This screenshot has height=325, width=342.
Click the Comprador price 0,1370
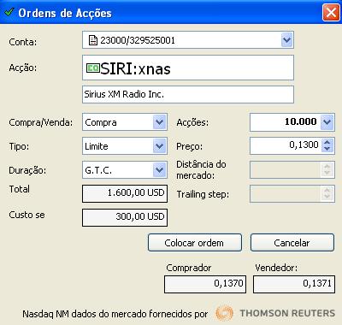(205, 284)
